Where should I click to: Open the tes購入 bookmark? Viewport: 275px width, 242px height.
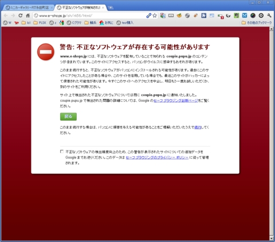(125, 23)
